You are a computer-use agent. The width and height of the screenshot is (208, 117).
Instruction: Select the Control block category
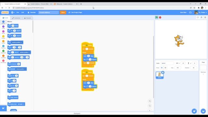[3, 42]
